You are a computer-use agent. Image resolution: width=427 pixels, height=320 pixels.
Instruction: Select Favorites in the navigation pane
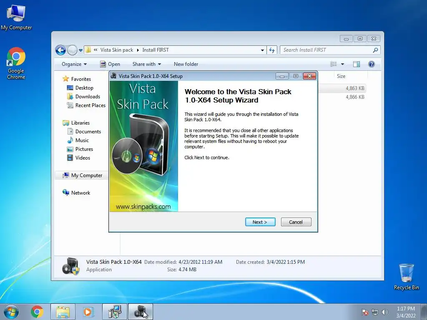77,79
